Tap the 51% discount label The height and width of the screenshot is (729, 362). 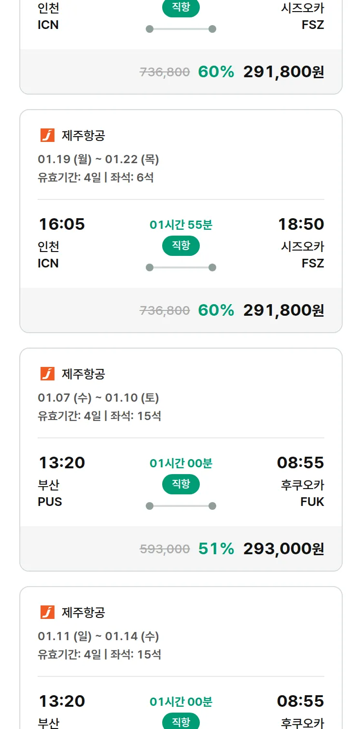(216, 549)
